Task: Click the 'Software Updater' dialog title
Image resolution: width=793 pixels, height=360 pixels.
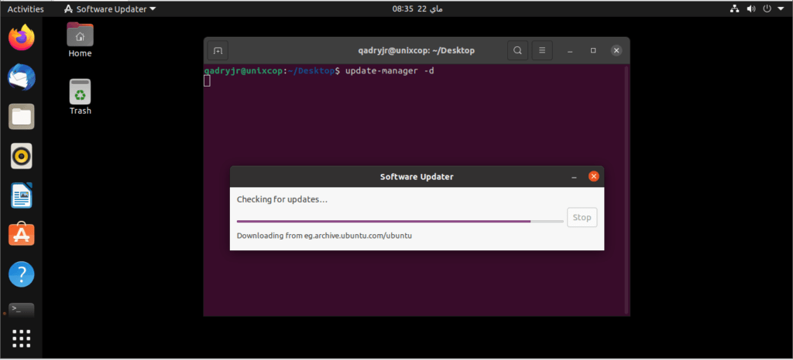Action: [417, 176]
